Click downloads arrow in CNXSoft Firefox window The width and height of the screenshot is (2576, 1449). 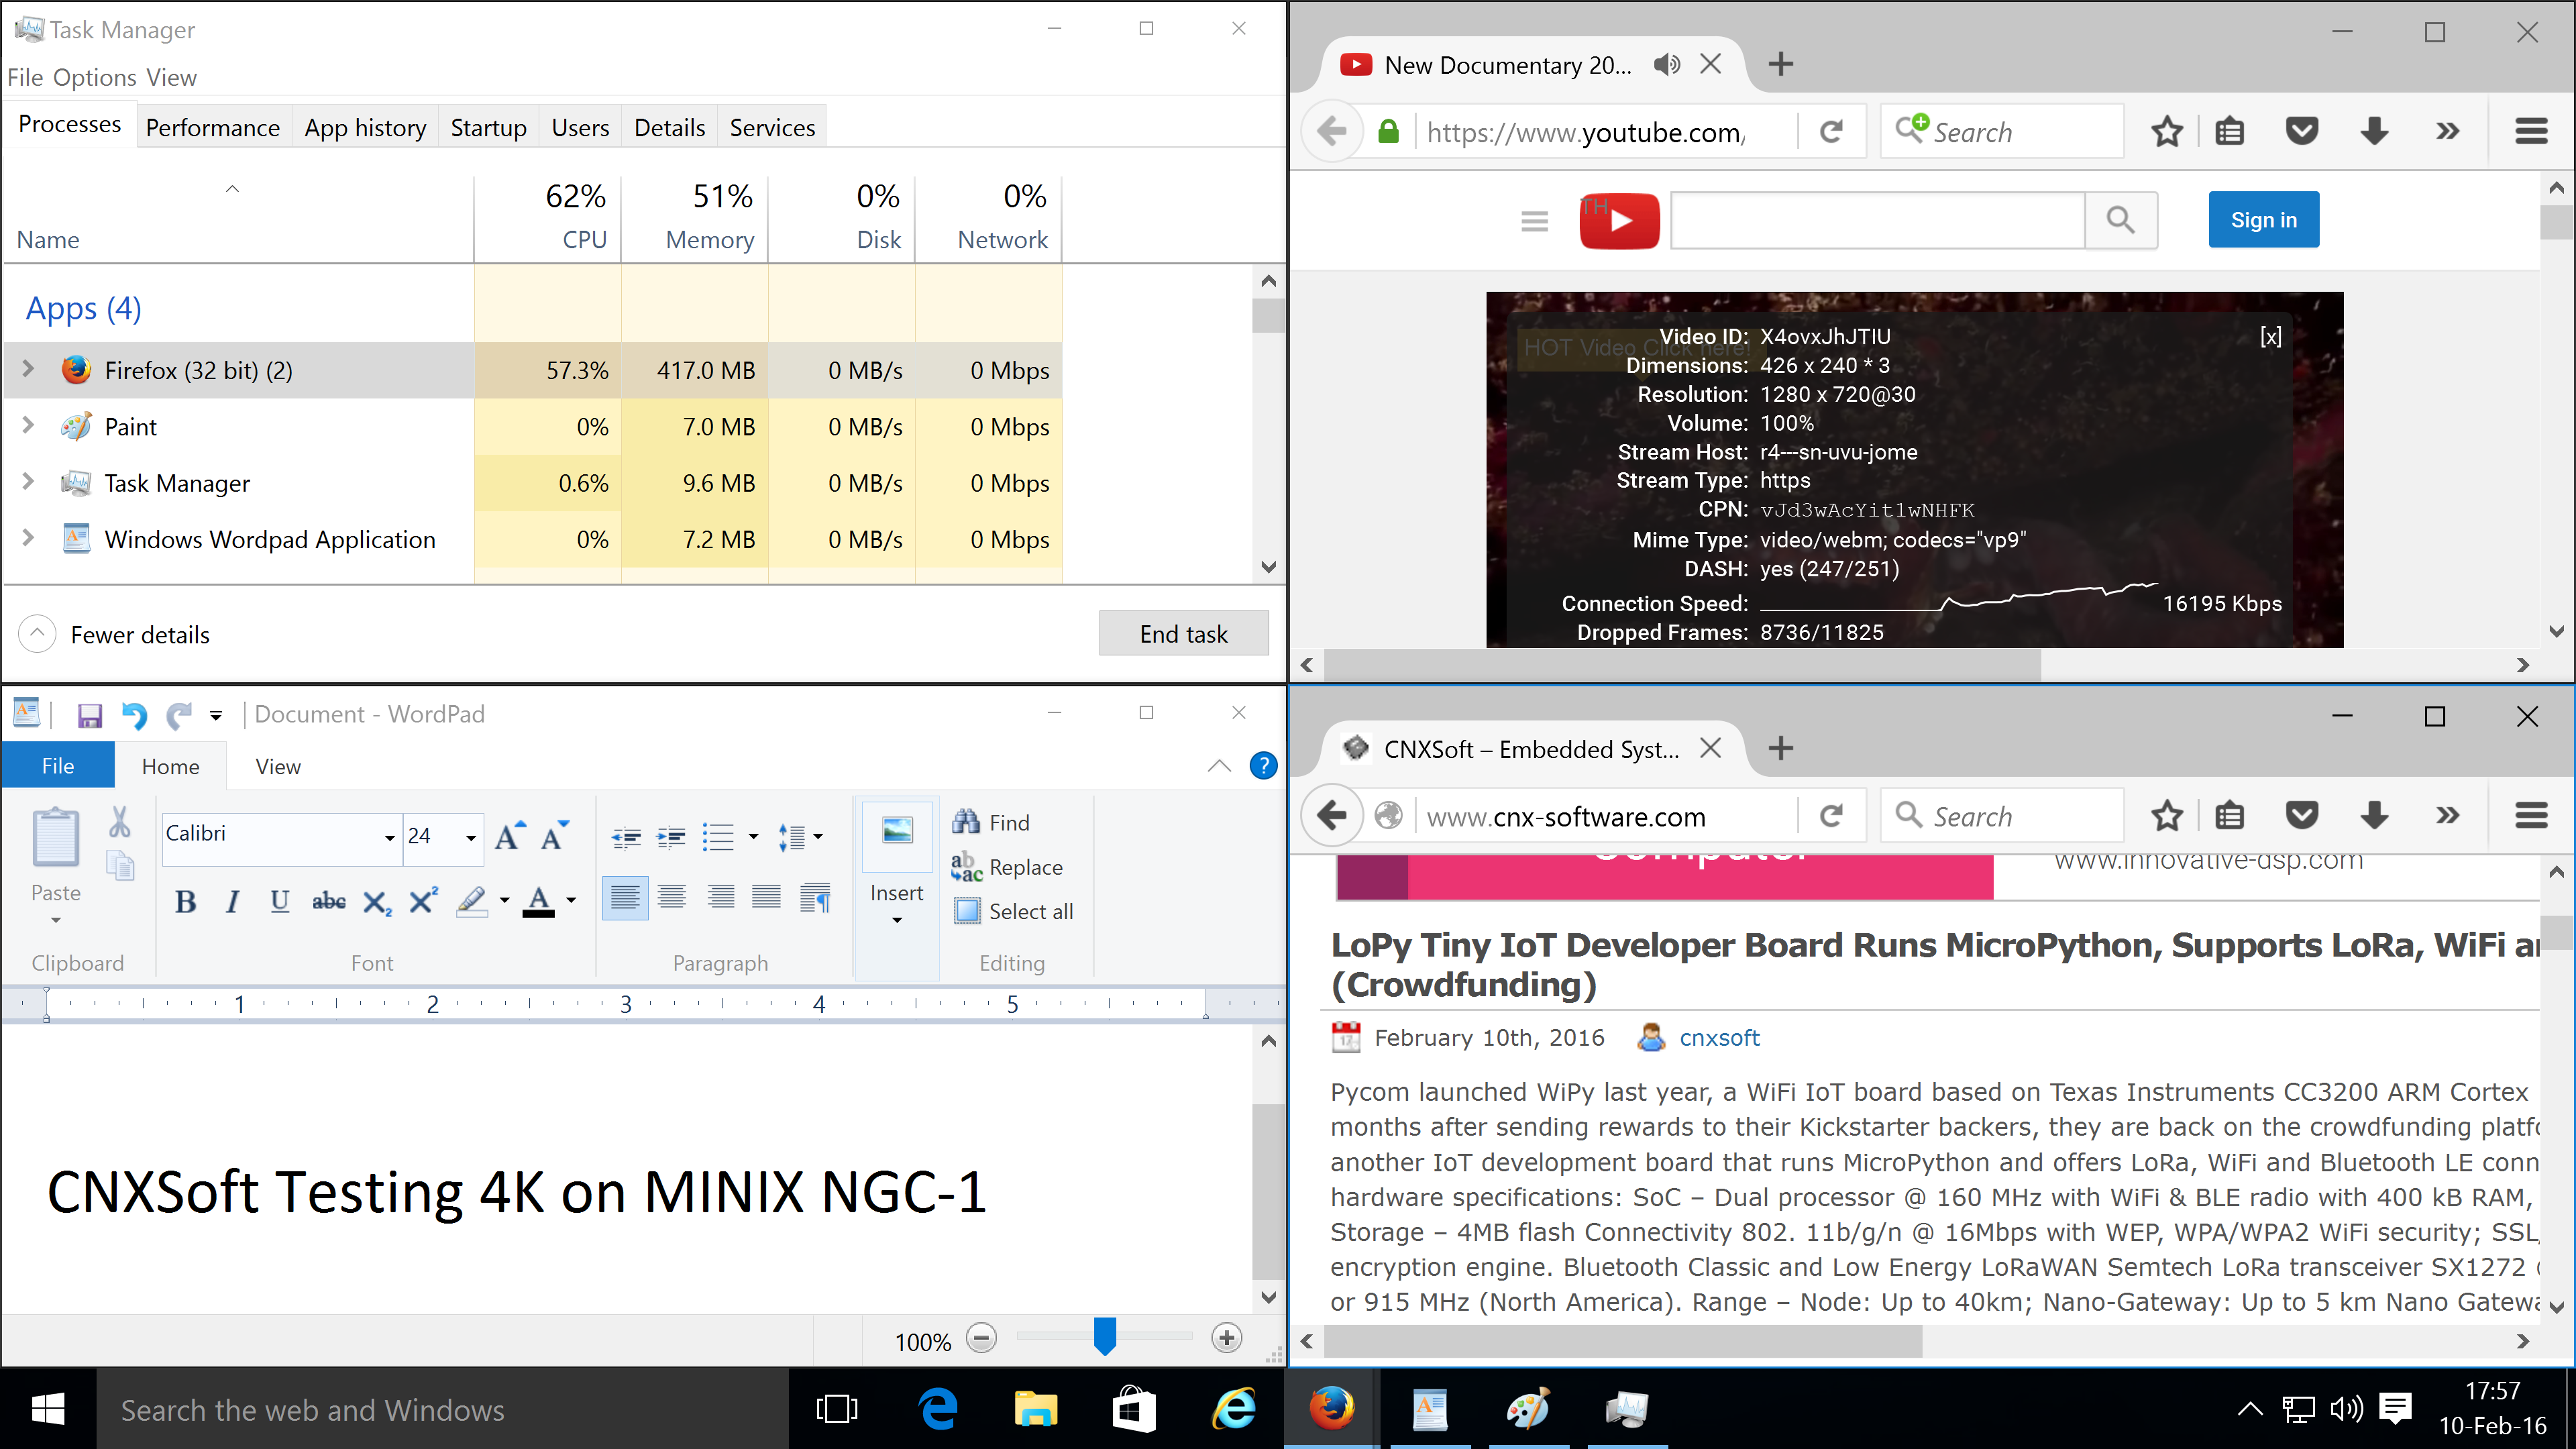pos(2374,816)
